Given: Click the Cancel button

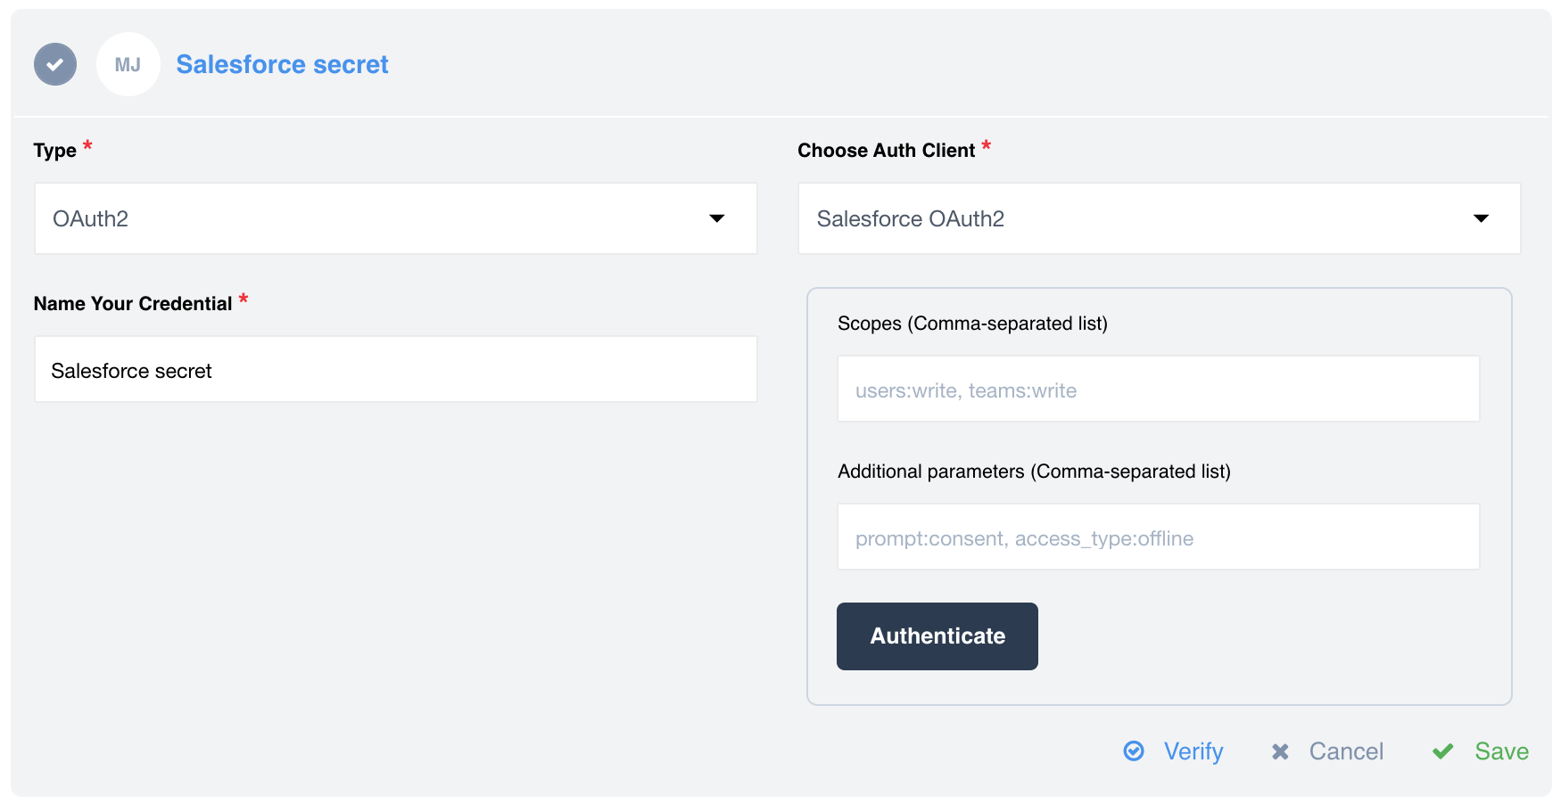Looking at the screenshot, I should [x=1327, y=751].
